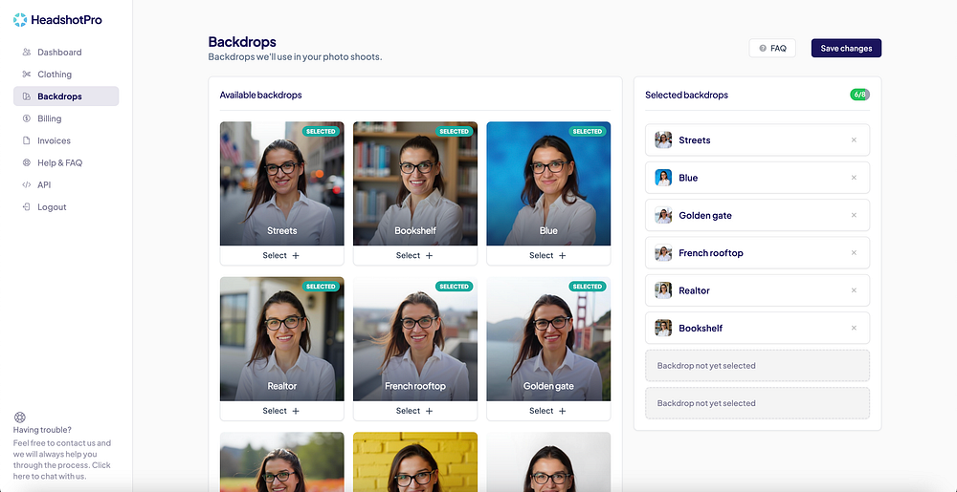This screenshot has width=957, height=492.
Task: Open the yellow brick wall backdrop photo
Action: tap(415, 461)
